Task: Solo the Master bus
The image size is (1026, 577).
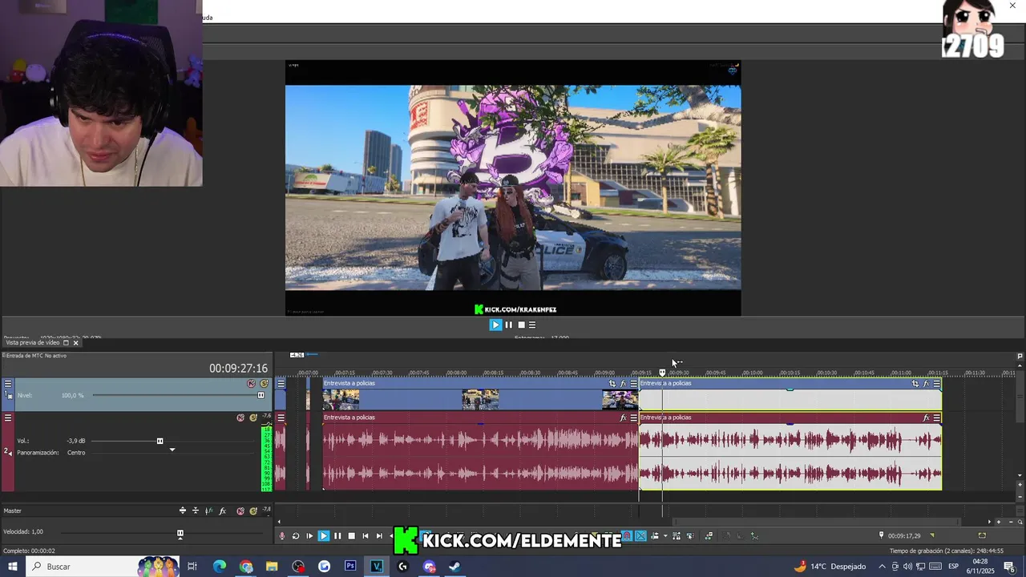Action: [253, 510]
